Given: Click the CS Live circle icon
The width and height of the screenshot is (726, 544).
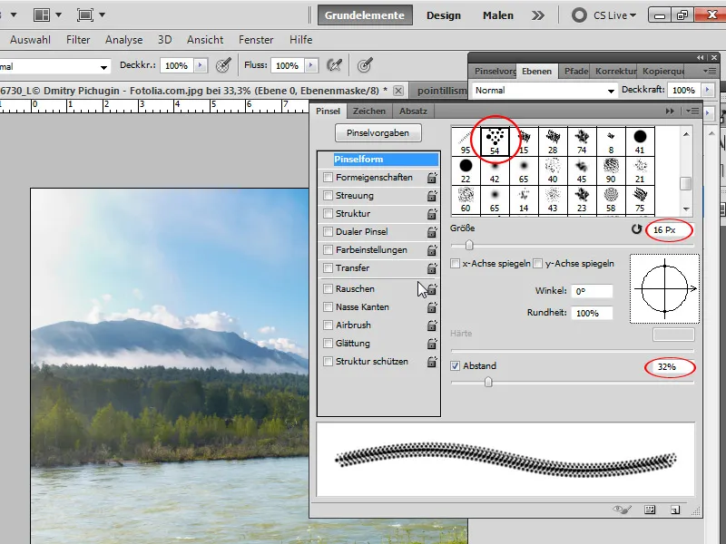Looking at the screenshot, I should [579, 15].
